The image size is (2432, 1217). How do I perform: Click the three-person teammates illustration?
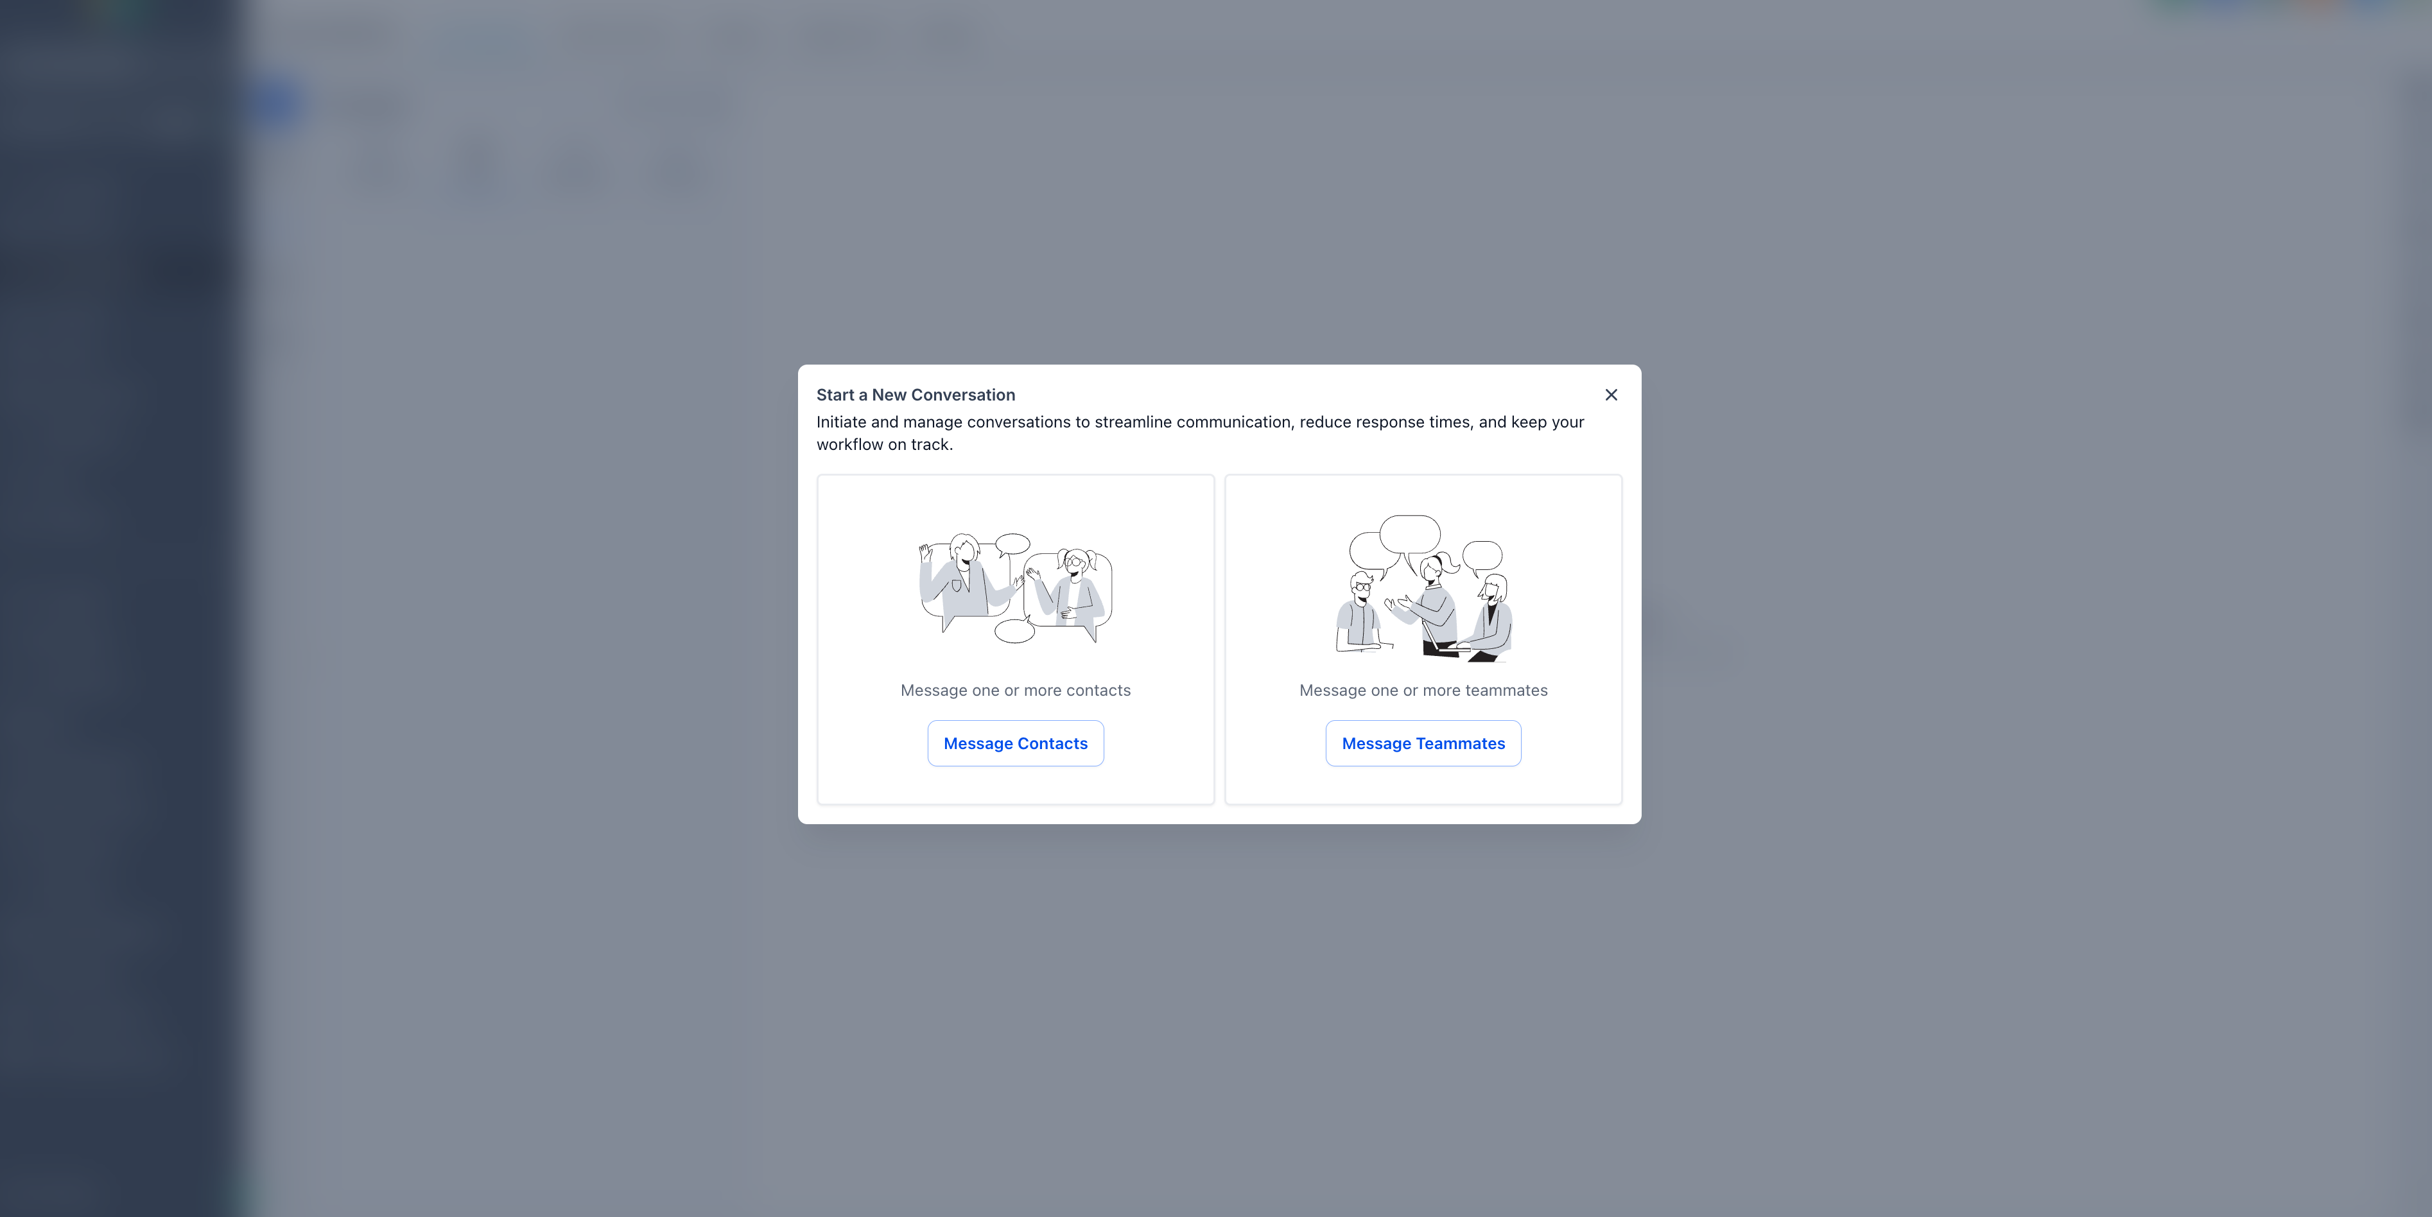pos(1423,587)
